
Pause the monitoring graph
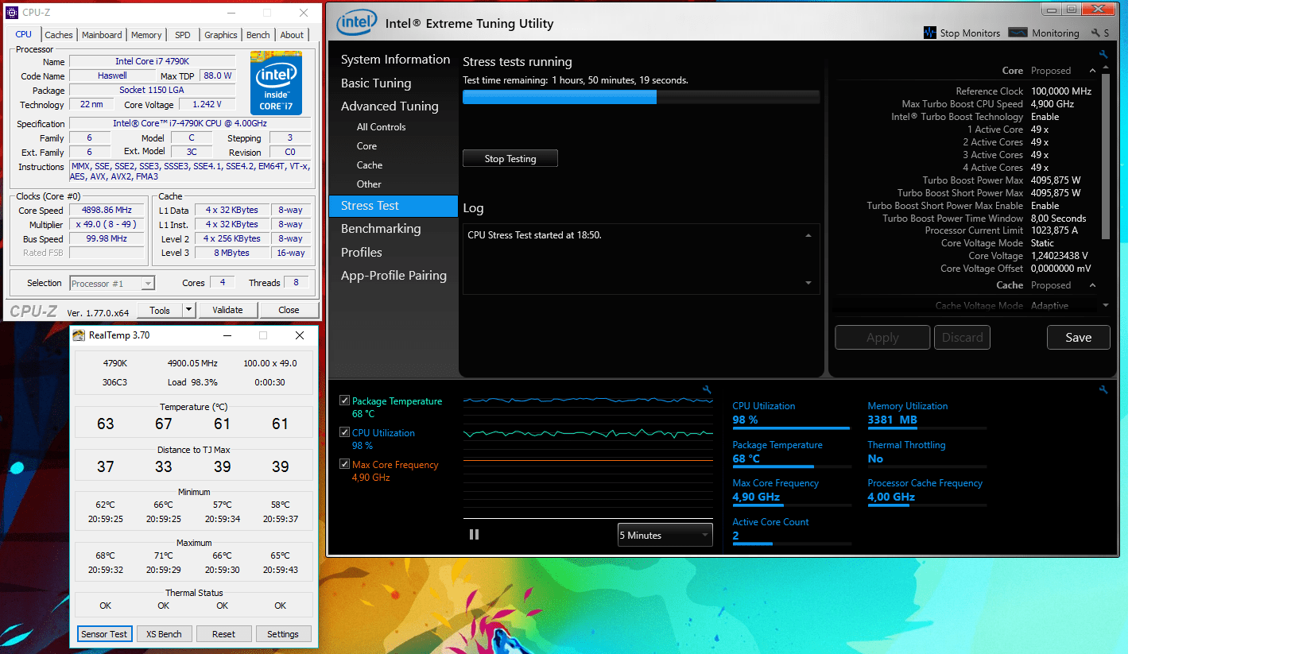tap(474, 535)
